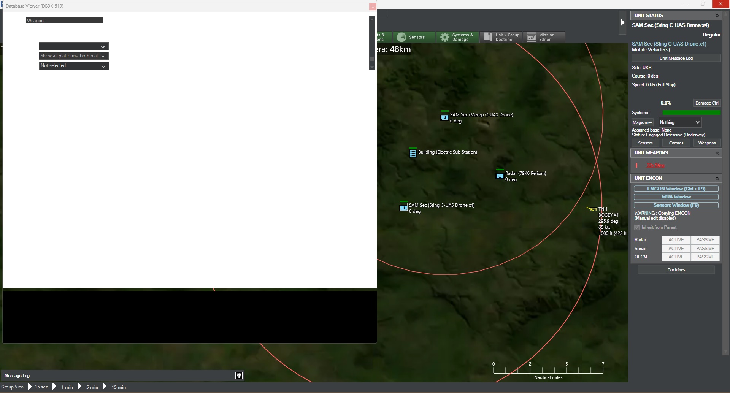Open the 'Show all platforms, both real' dropdown
Image resolution: width=730 pixels, height=393 pixels.
click(74, 56)
